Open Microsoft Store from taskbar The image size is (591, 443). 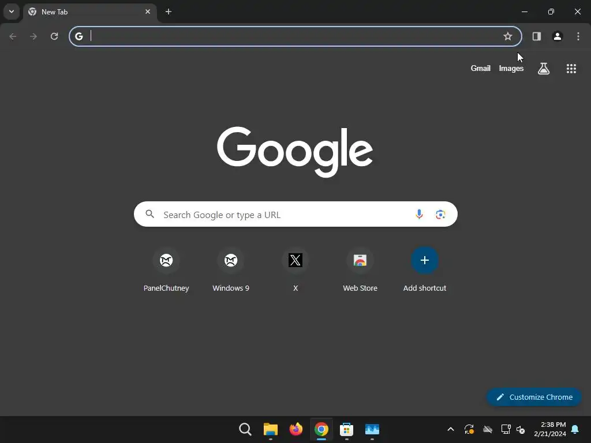tap(346, 429)
